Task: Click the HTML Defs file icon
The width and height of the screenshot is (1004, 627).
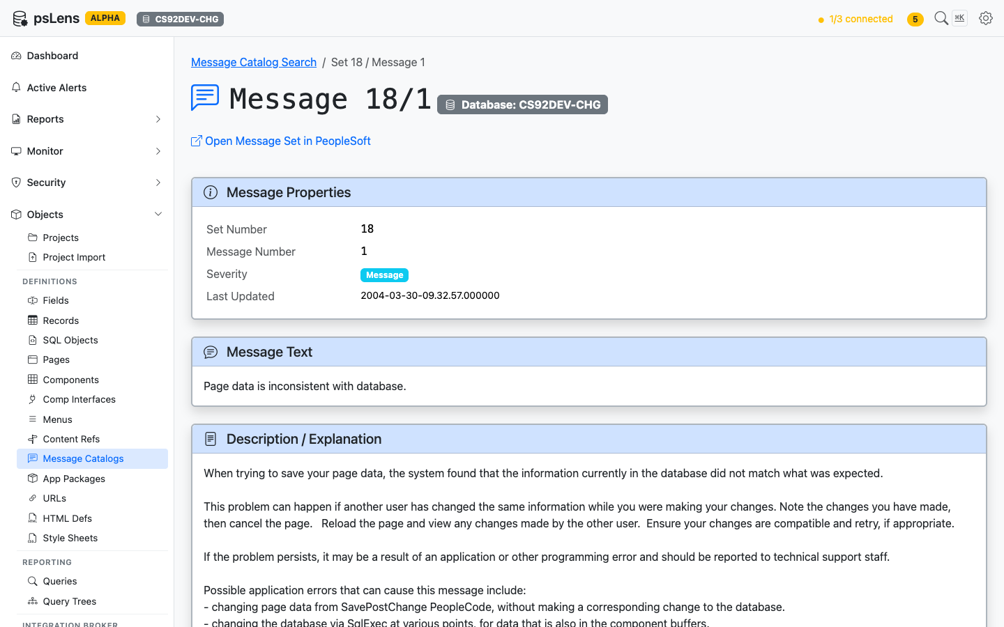Action: [33, 518]
